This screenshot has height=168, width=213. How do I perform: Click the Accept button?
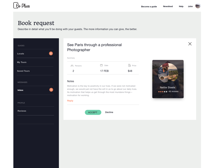[93, 112]
